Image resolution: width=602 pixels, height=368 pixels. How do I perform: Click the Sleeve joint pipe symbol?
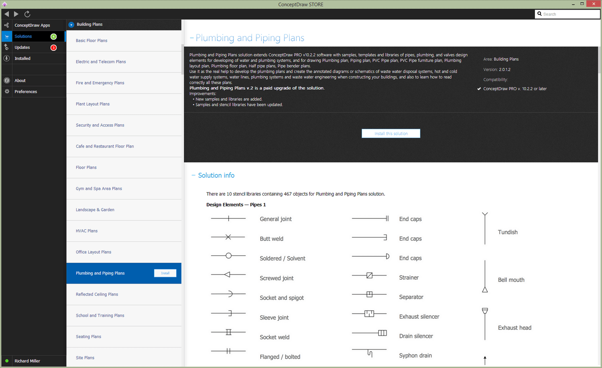point(228,313)
